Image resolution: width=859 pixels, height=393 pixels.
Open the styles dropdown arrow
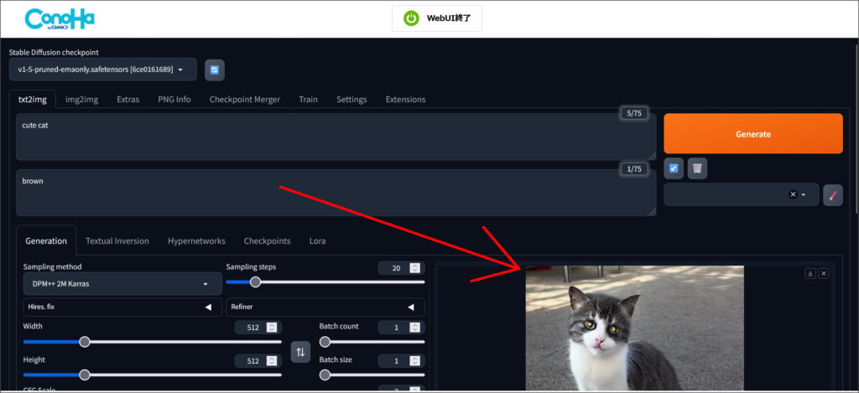tap(804, 195)
